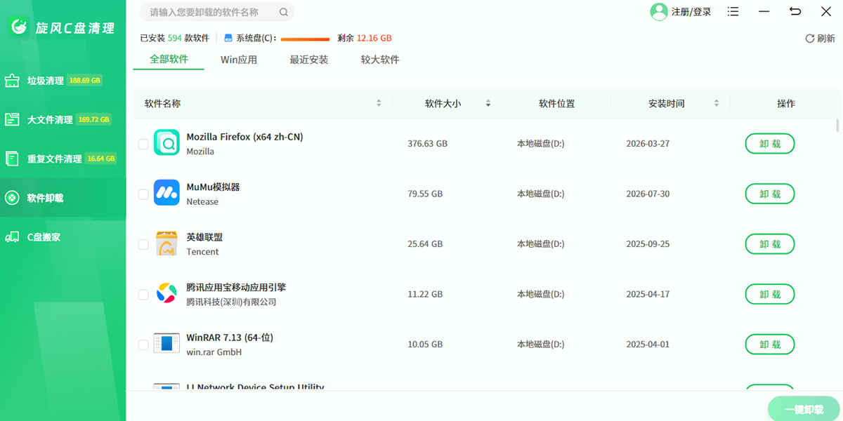Viewport: 843px width, 421px height.
Task: Click the win.rar GmbH publisher text
Action: [214, 352]
